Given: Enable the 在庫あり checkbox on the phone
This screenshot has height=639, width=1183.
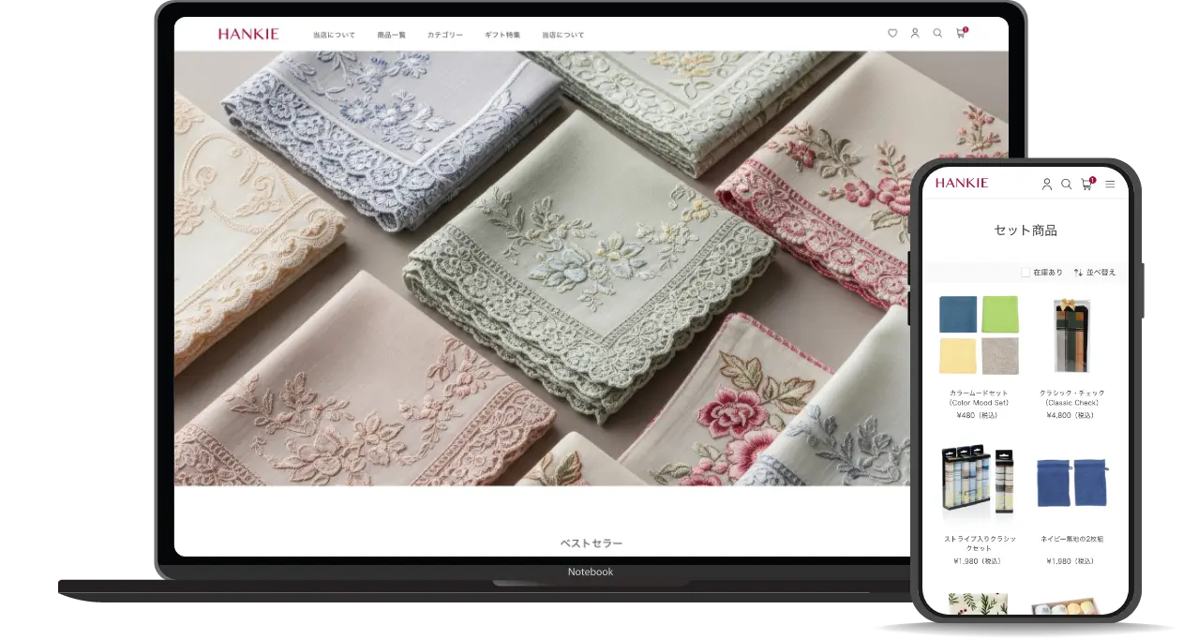Looking at the screenshot, I should 1026,273.
